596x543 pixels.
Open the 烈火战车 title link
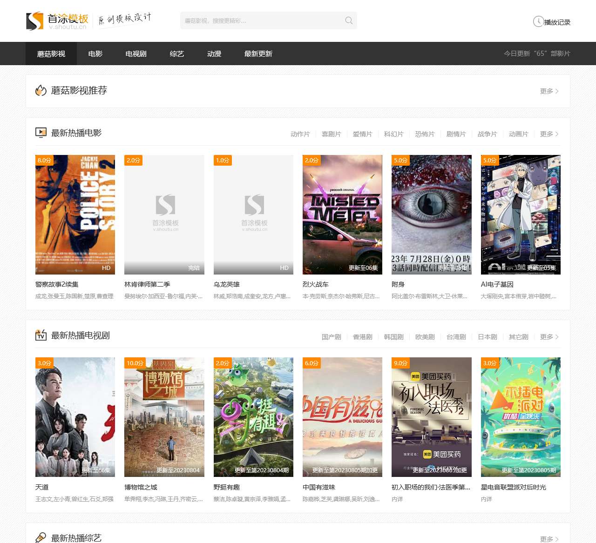pyautogui.click(x=316, y=284)
